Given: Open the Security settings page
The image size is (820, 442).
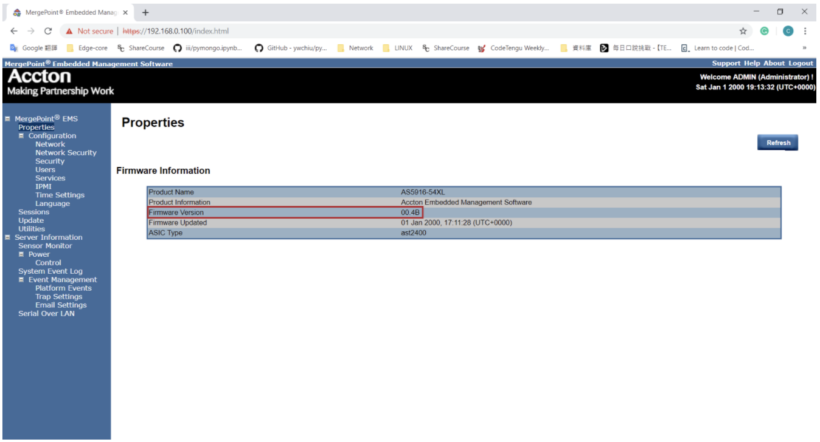Looking at the screenshot, I should pyautogui.click(x=50, y=161).
